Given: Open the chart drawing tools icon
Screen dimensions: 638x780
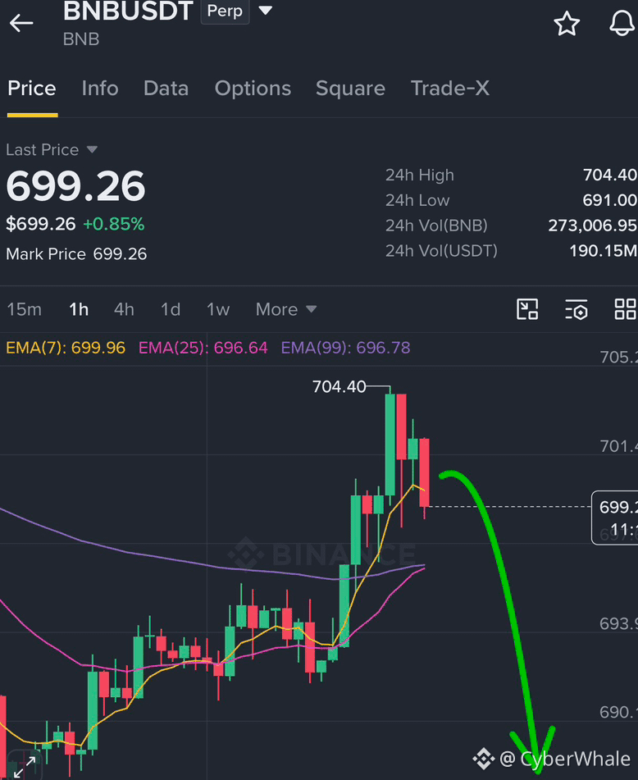Looking at the screenshot, I should 527,309.
